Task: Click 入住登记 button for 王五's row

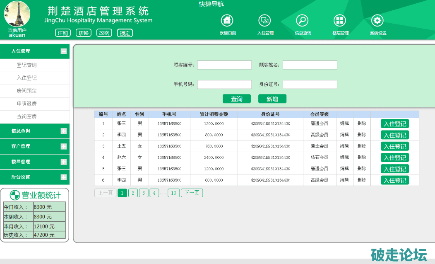Action: click(394, 146)
